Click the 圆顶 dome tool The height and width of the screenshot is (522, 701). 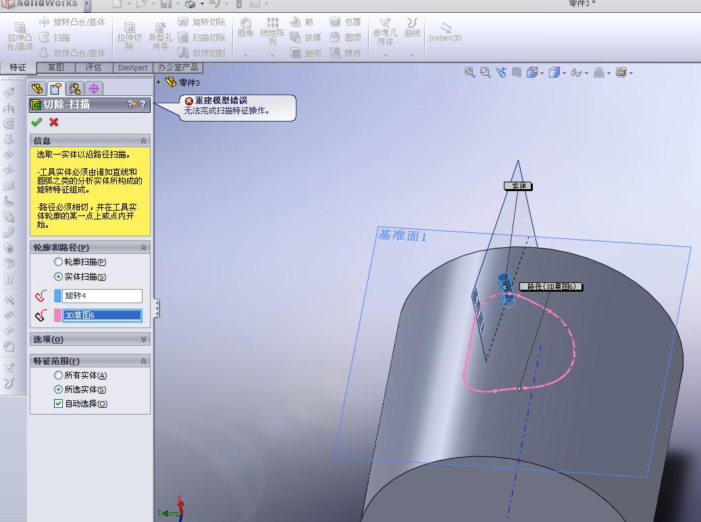pyautogui.click(x=345, y=38)
